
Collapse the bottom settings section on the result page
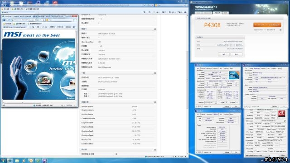pos(155,150)
